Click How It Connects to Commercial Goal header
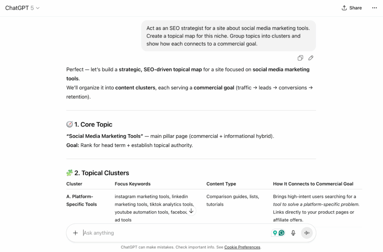 coord(313,184)
